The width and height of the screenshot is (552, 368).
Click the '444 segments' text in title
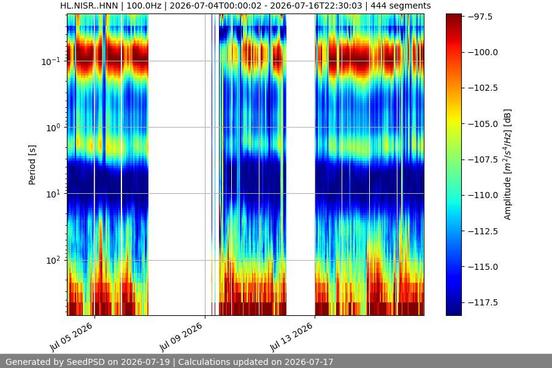pyautogui.click(x=401, y=6)
